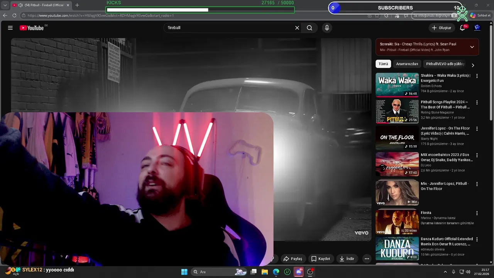Viewport: 494px width, 278px height.
Task: Click the Kaydet save button
Action: 321,259
